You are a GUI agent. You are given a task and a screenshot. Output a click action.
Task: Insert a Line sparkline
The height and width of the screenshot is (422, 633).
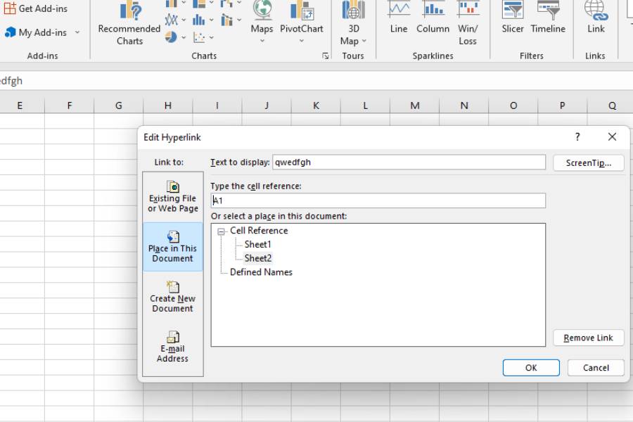399,18
